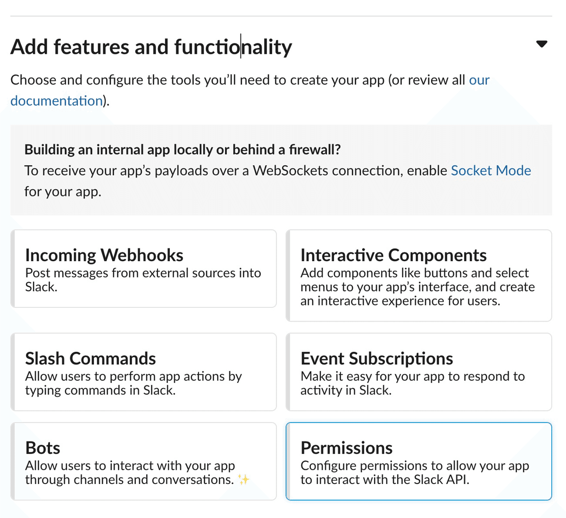This screenshot has width=566, height=518.
Task: Select the Bots feature card
Action: [x=143, y=461]
